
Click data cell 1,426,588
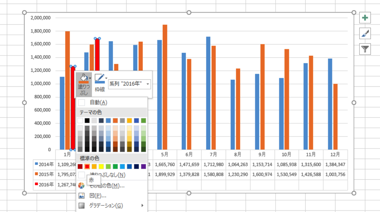(x=311, y=174)
